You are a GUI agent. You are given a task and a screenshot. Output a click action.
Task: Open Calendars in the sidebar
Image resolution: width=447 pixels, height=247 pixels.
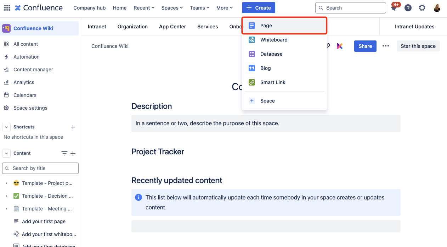click(24, 95)
